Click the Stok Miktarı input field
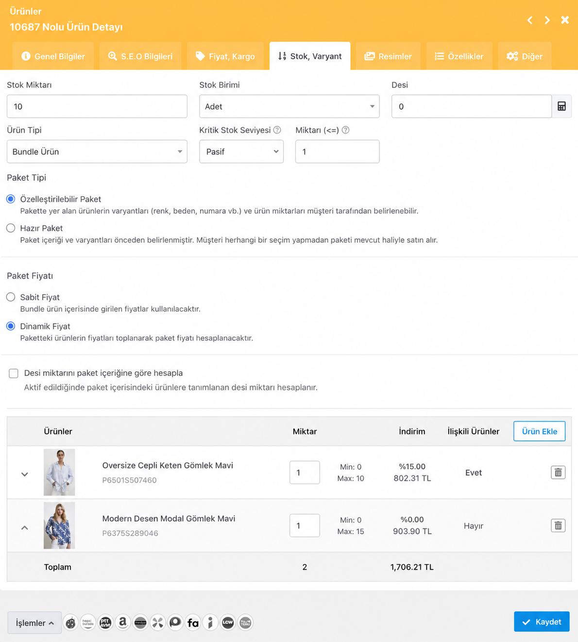578x642 pixels. (x=97, y=106)
